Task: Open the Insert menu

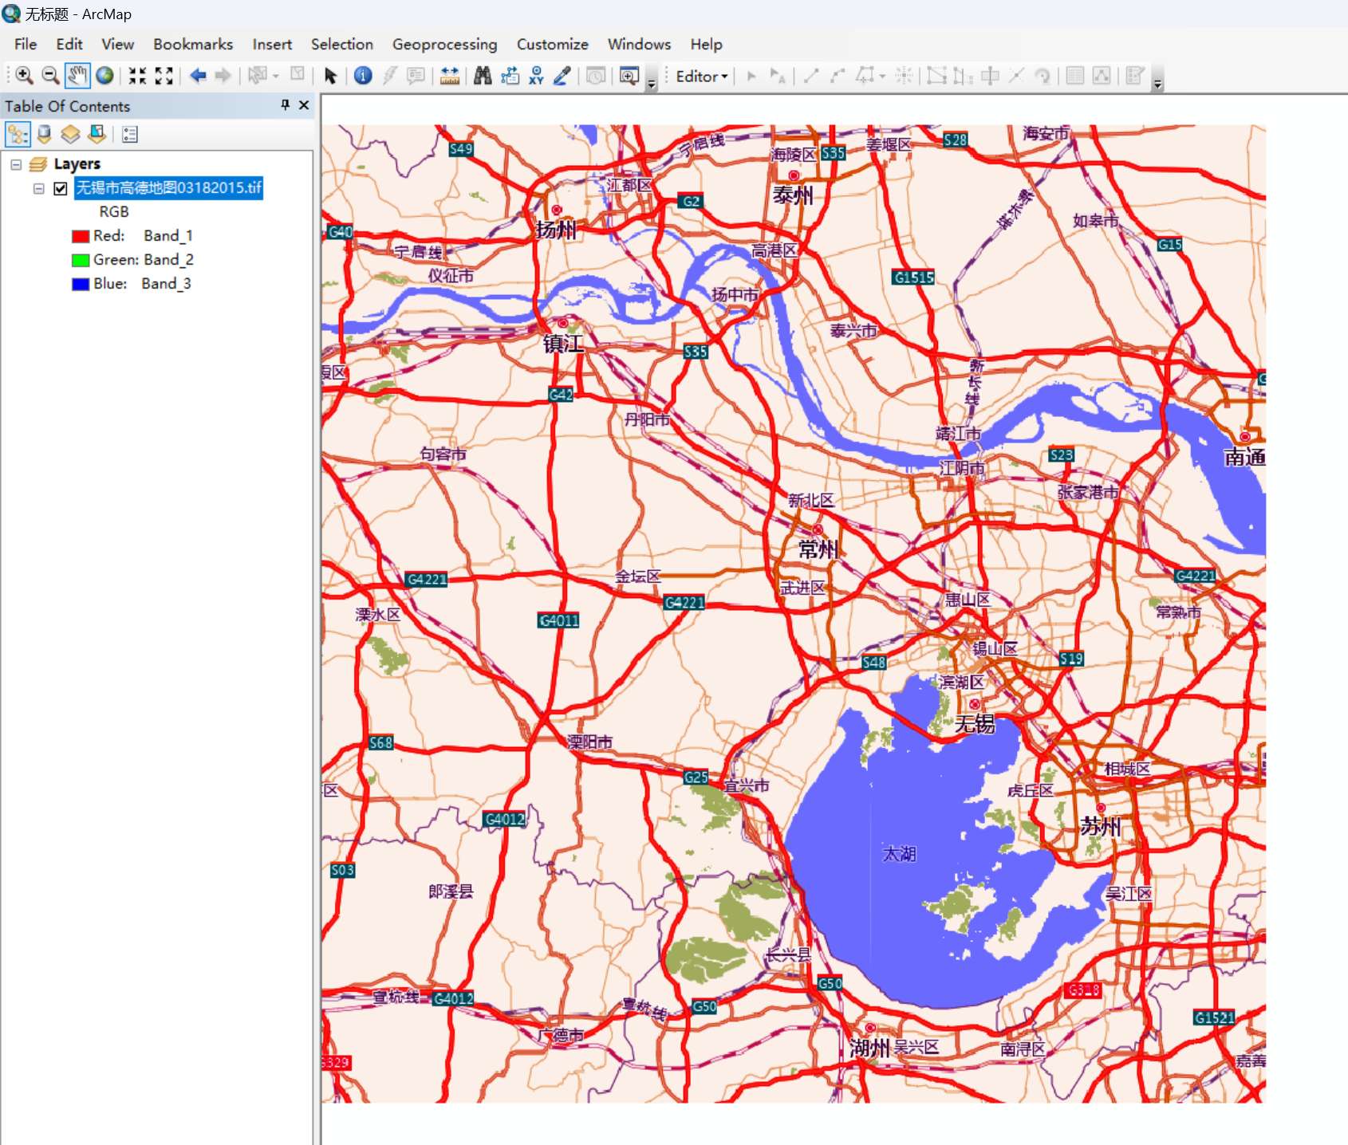Action: [x=272, y=44]
